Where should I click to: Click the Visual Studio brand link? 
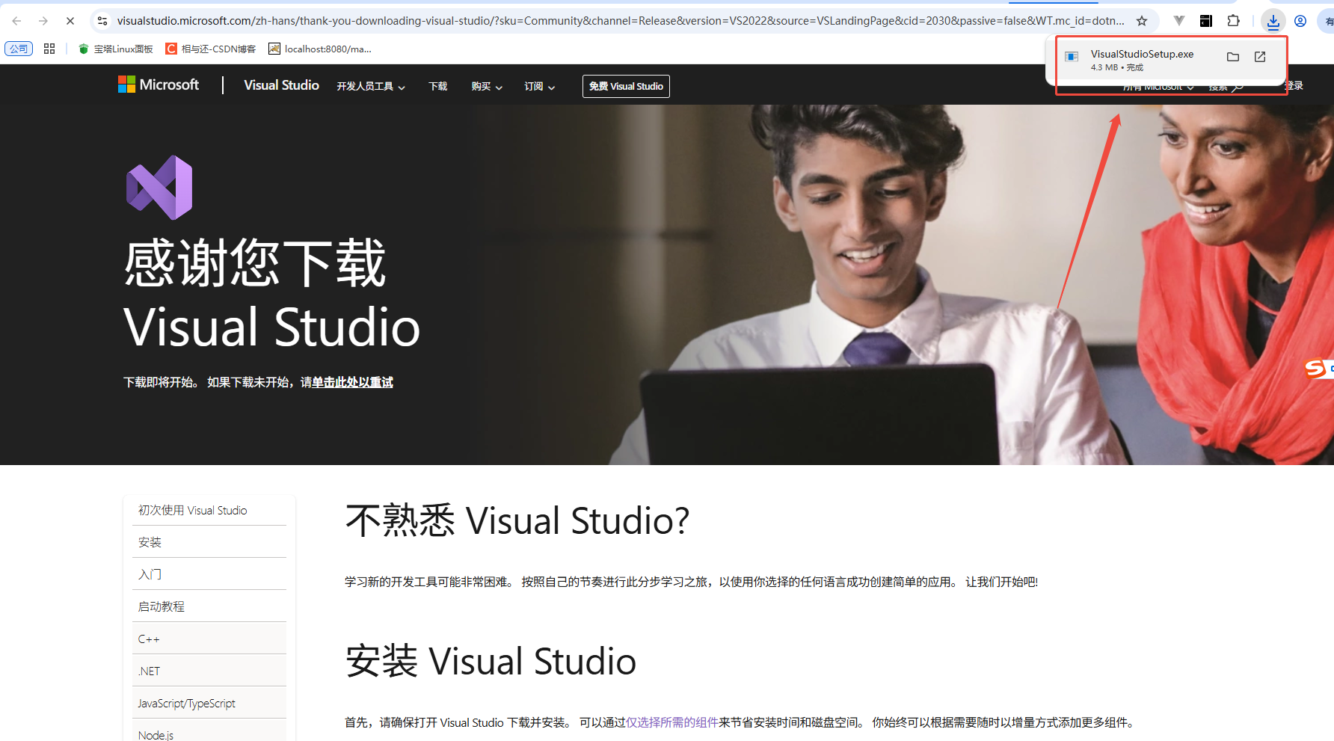281,85
